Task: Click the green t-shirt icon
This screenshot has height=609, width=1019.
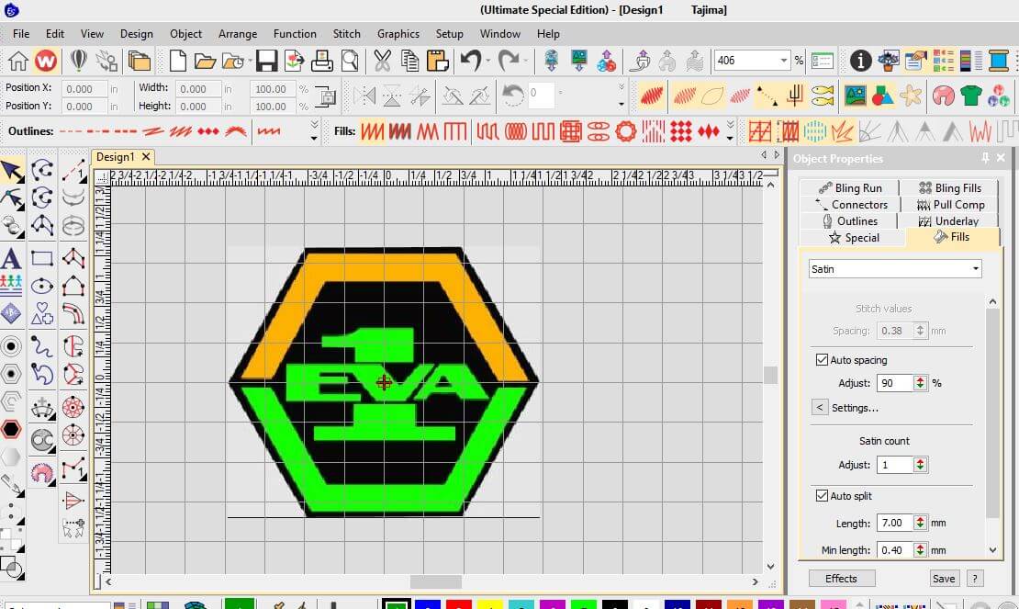Action: pyautogui.click(x=971, y=96)
